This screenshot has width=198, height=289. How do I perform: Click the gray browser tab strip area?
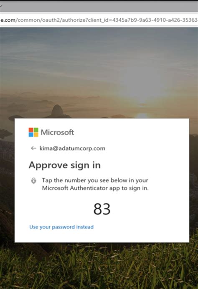pos(99,7)
